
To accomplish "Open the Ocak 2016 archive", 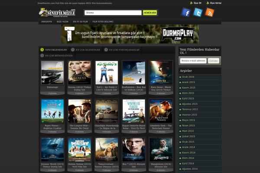I will click(x=188, y=77).
